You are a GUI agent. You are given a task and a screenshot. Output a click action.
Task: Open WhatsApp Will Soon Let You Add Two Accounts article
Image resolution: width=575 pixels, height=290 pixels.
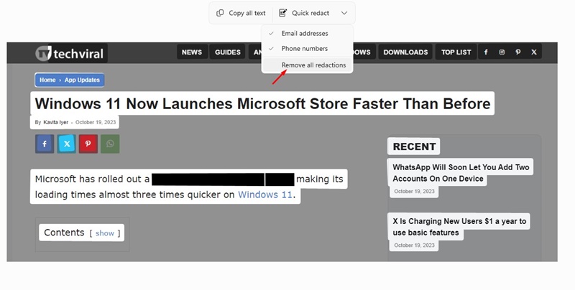(x=461, y=173)
